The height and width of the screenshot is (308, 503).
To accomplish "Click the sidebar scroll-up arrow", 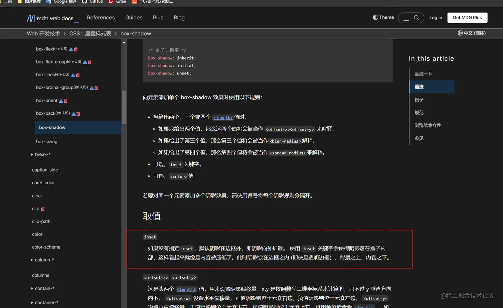I will click(x=124, y=42).
